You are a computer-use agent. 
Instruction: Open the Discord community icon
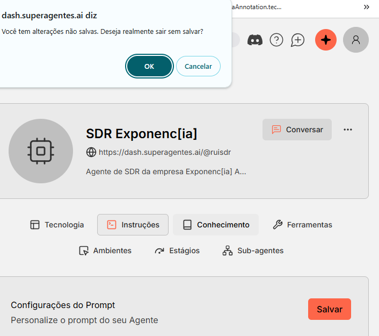[255, 40]
